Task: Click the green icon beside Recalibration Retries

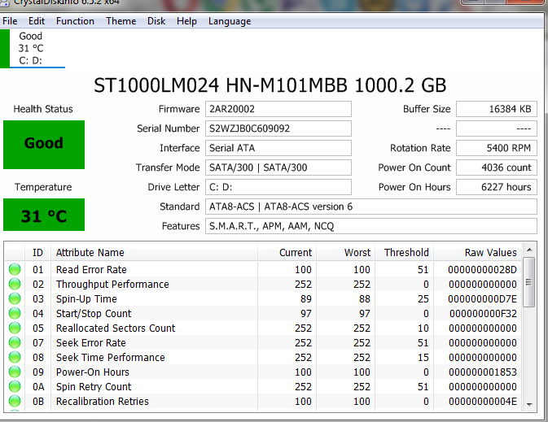Action: [x=15, y=402]
